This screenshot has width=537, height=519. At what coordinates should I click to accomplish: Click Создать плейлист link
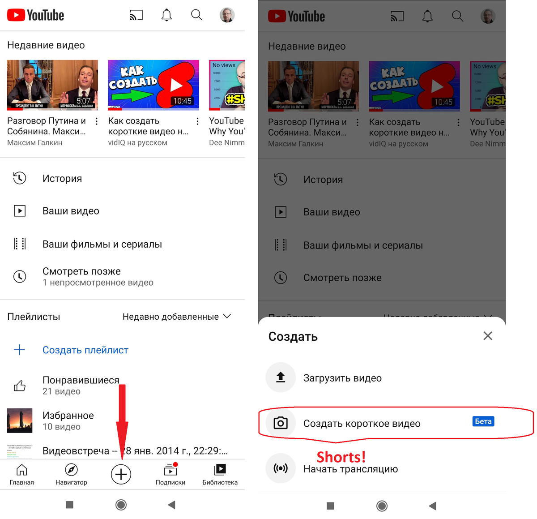pos(85,350)
